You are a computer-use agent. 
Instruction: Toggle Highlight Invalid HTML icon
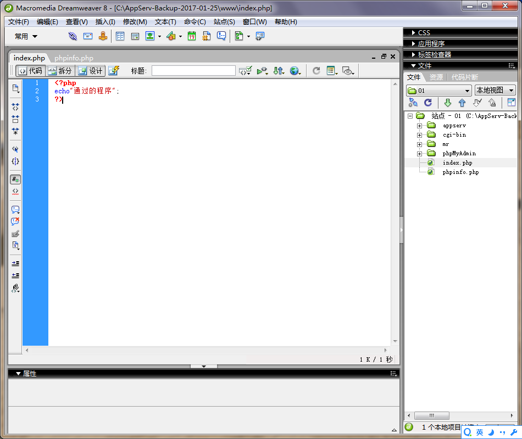point(15,192)
